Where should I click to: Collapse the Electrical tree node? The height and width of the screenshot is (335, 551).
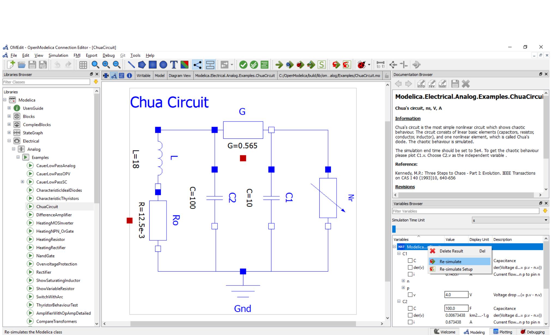pos(9,141)
